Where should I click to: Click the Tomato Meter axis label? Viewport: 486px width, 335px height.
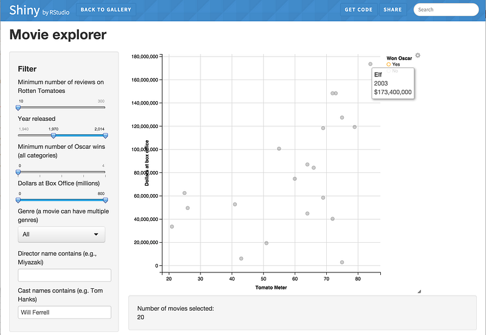pos(271,288)
